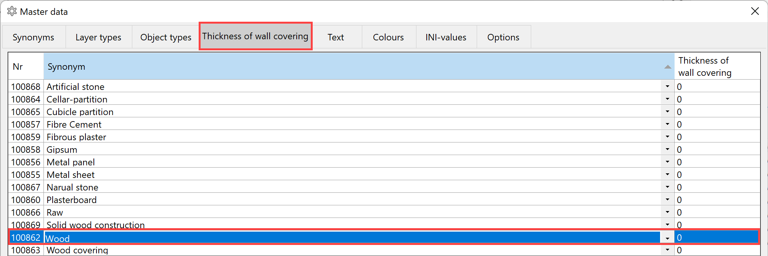Select the Metal sheet synonym
Screen dimensions: 768x256
[x=353, y=174]
